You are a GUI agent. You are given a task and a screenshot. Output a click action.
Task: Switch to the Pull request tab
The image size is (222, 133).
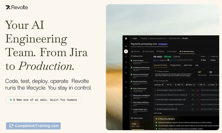(x=172, y=51)
